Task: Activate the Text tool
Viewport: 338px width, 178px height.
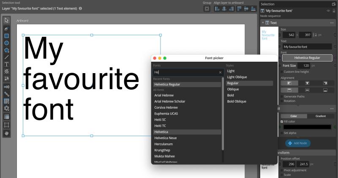Action: click(7, 64)
